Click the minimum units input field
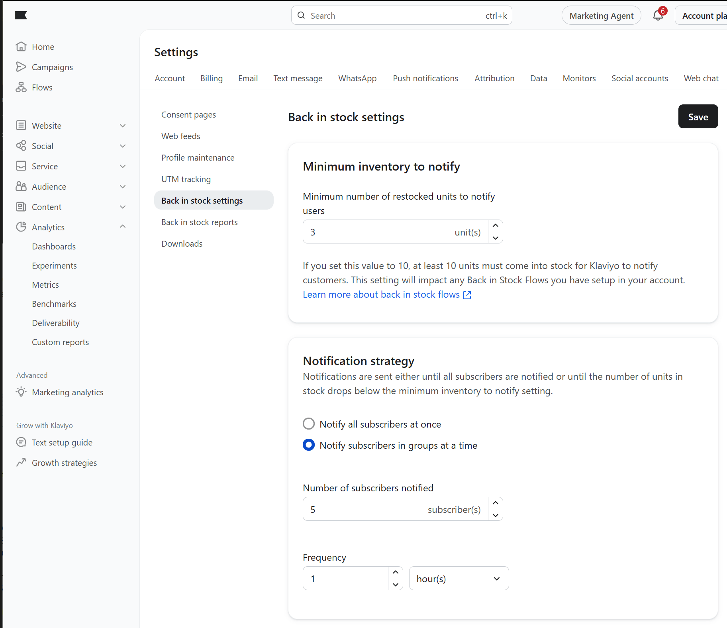 click(395, 232)
